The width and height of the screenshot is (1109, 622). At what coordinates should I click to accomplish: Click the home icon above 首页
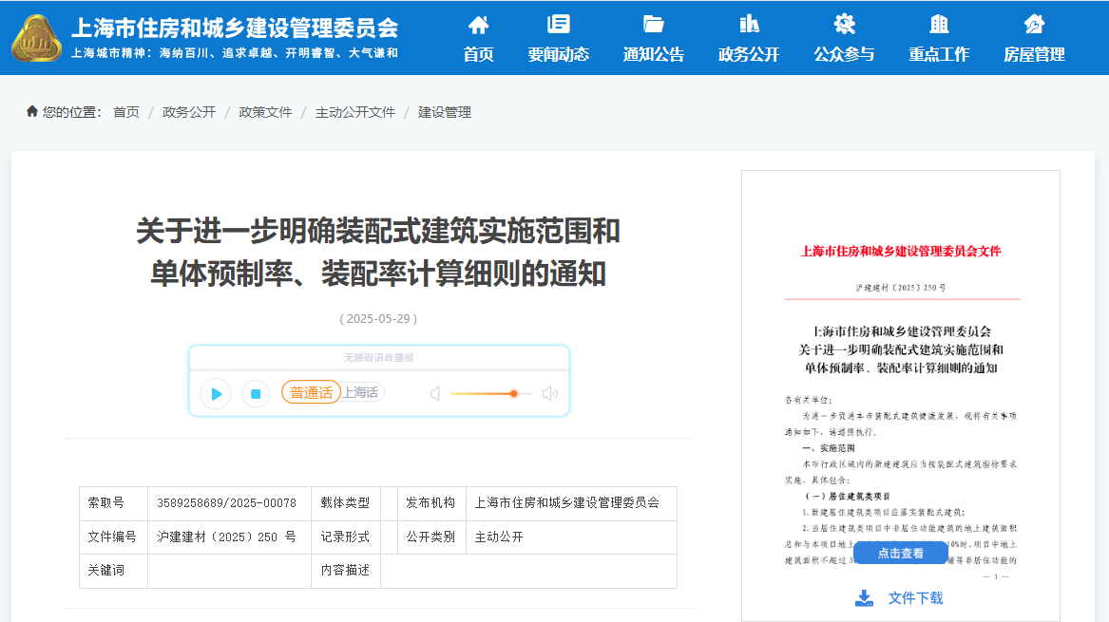(478, 26)
